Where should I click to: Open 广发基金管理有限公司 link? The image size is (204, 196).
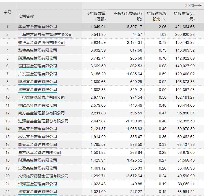(38, 74)
